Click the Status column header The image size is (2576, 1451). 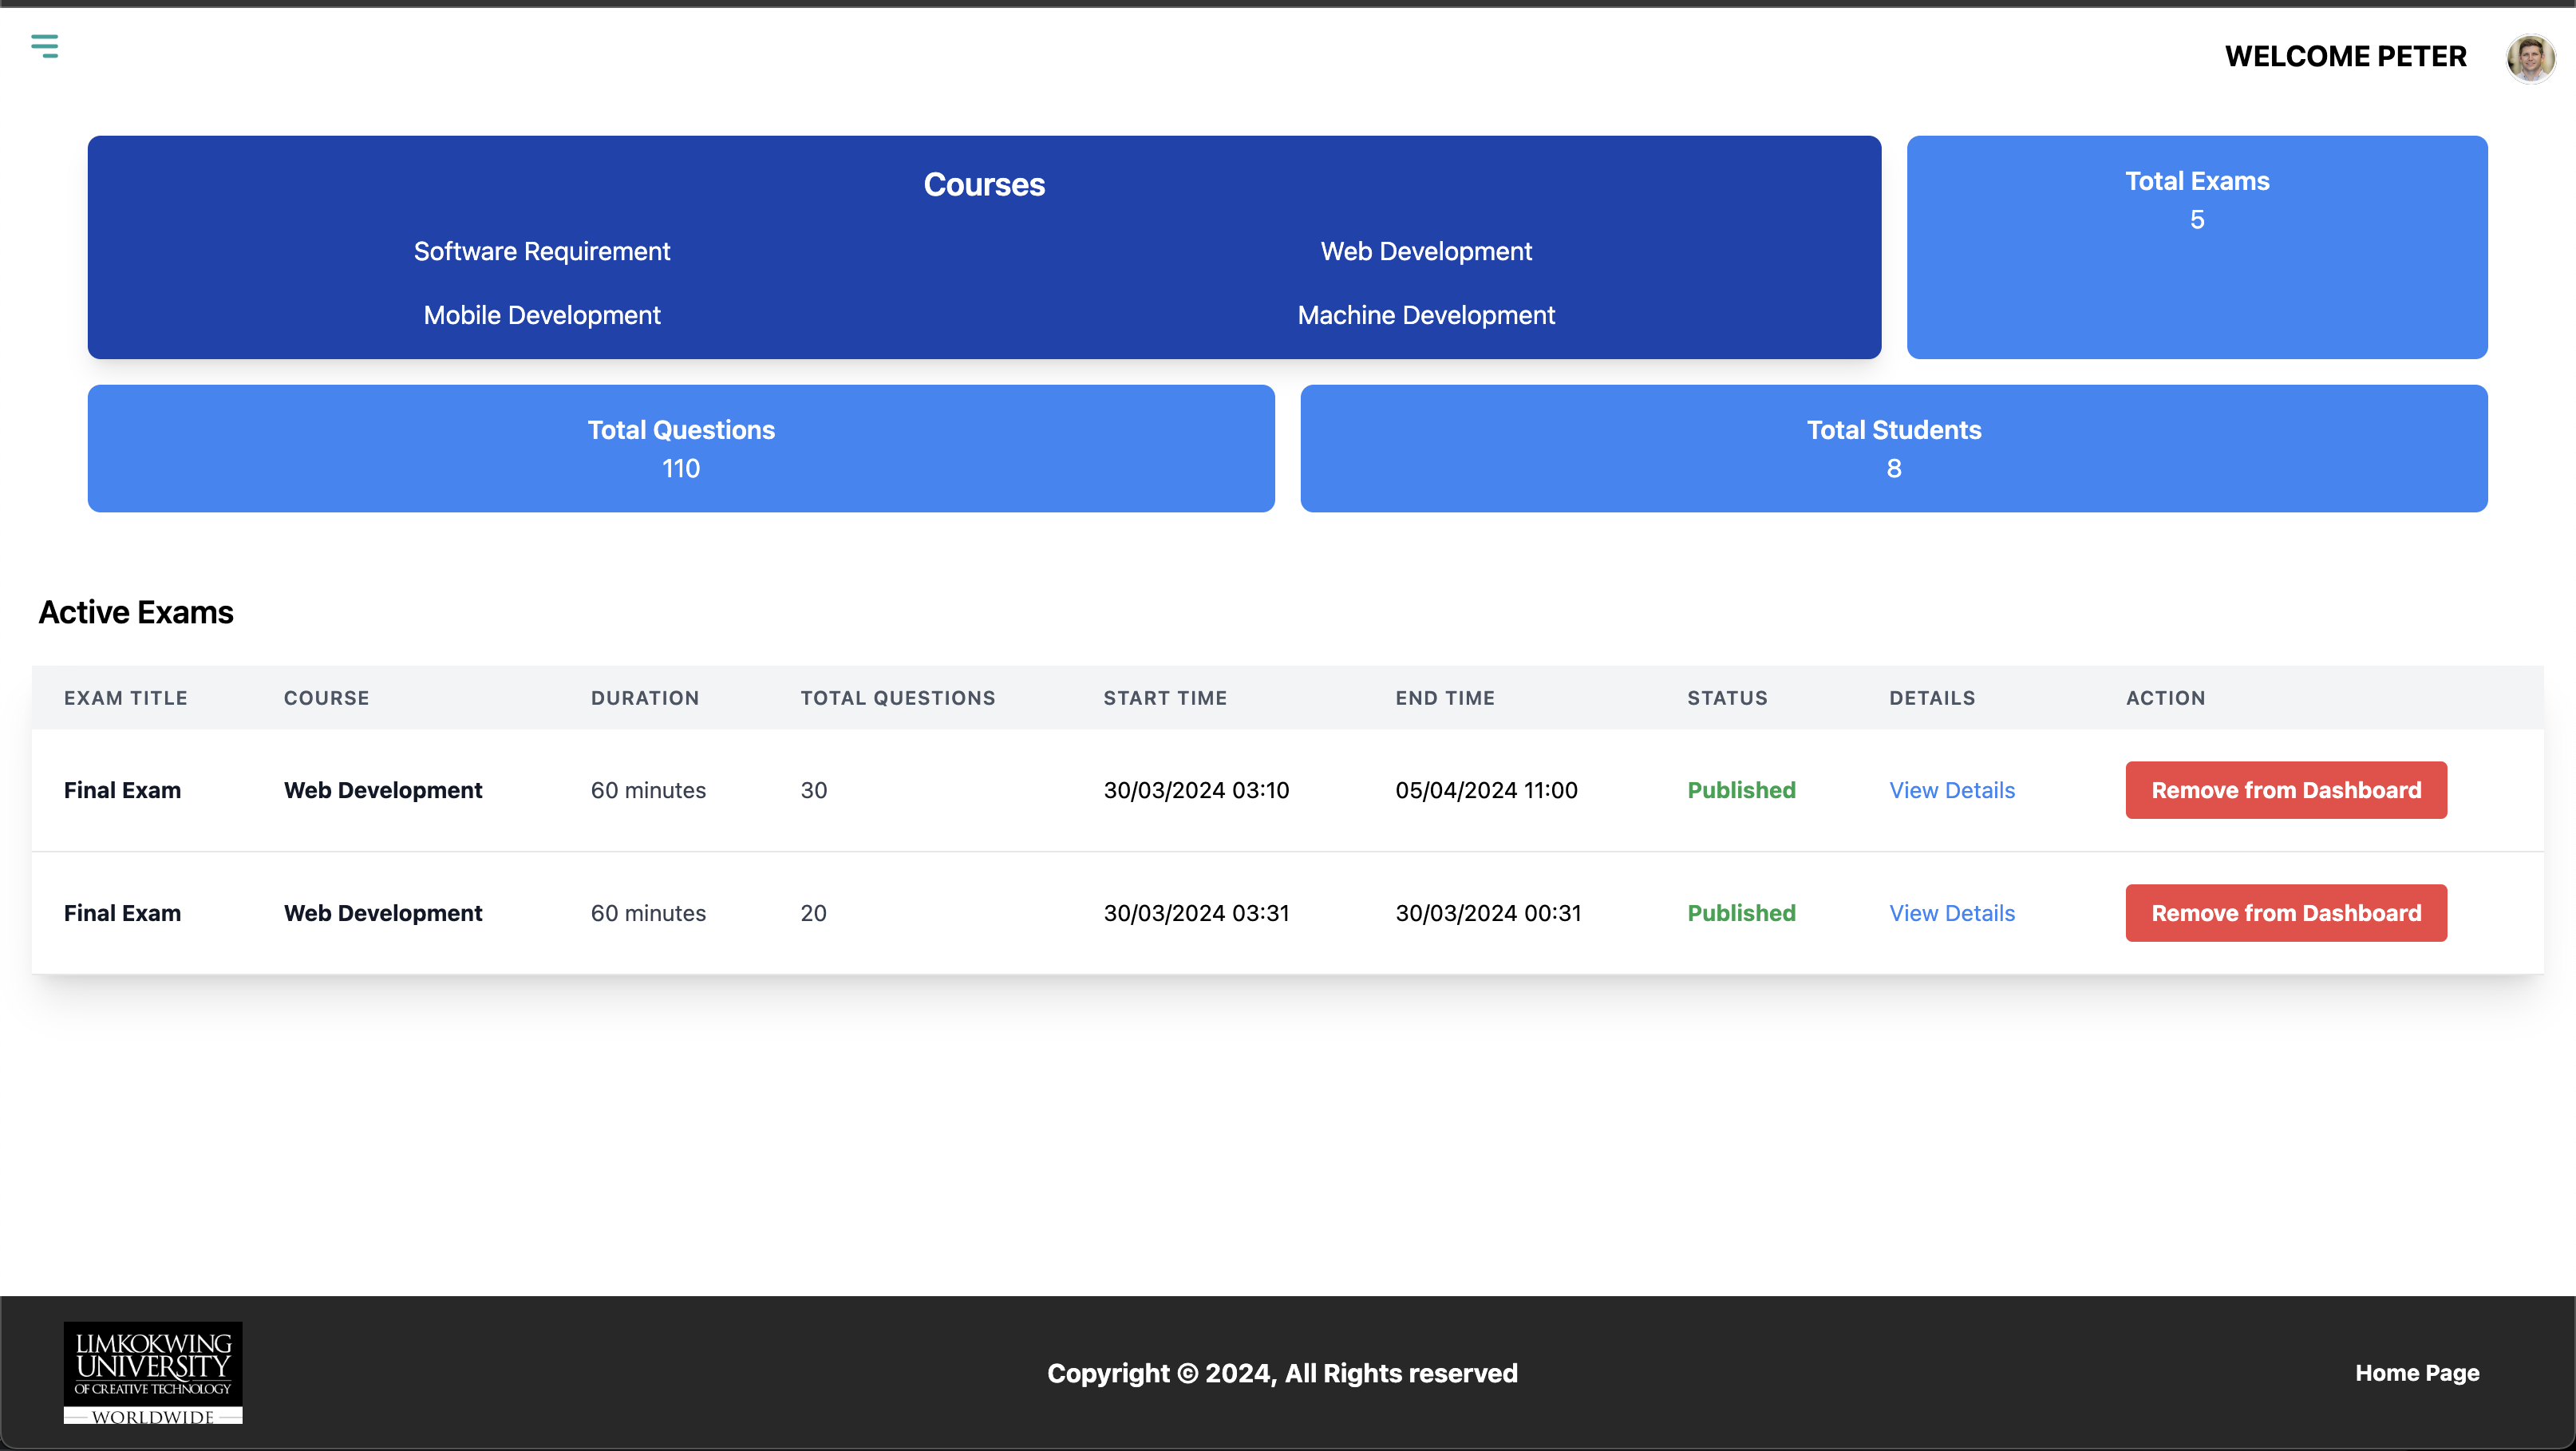[x=1727, y=698]
